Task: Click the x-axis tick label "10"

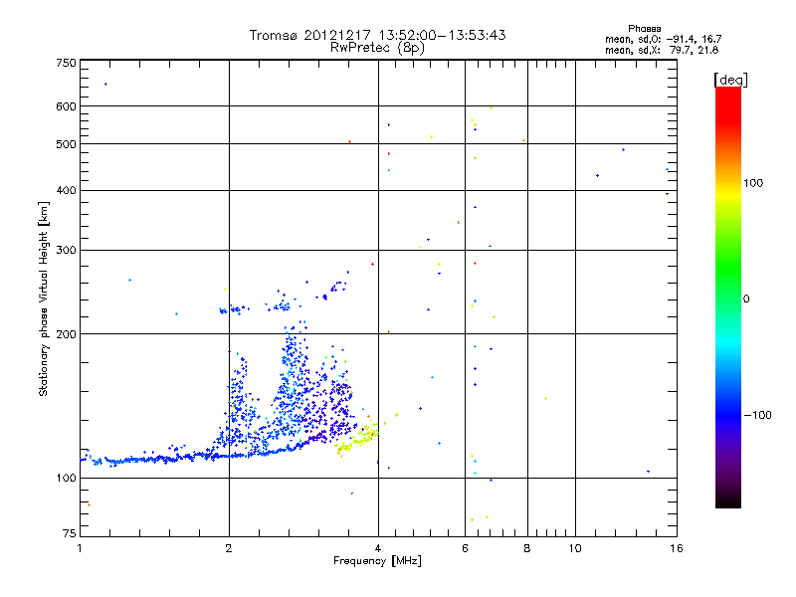Action: coord(575,548)
